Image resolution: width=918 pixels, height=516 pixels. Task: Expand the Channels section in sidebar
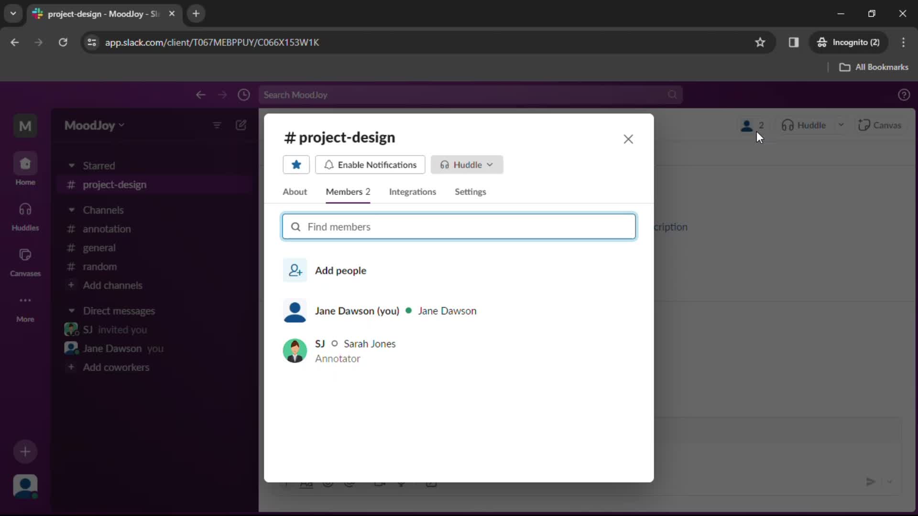coord(71,209)
